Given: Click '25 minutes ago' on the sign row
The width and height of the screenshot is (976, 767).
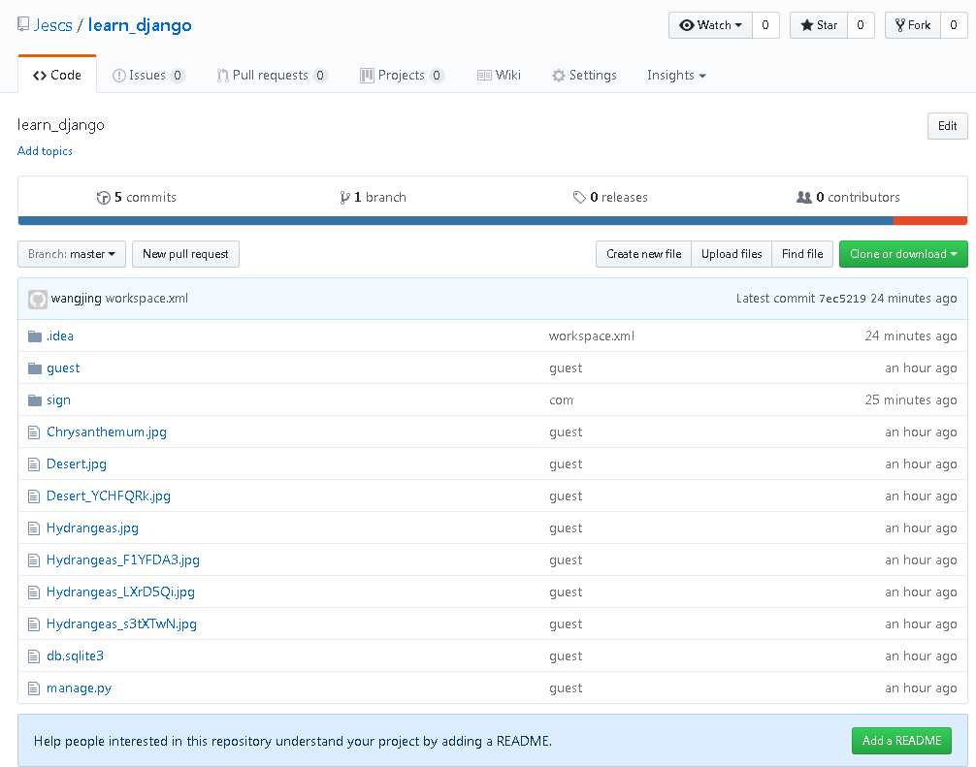Looking at the screenshot, I should tap(911, 400).
